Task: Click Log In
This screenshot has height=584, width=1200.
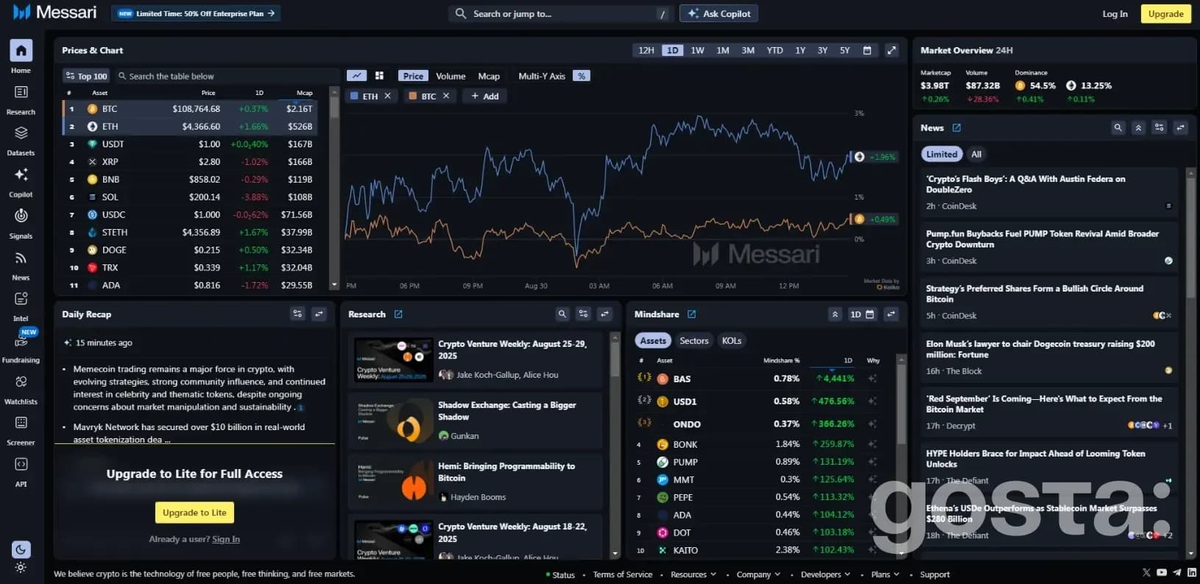Action: point(1115,13)
